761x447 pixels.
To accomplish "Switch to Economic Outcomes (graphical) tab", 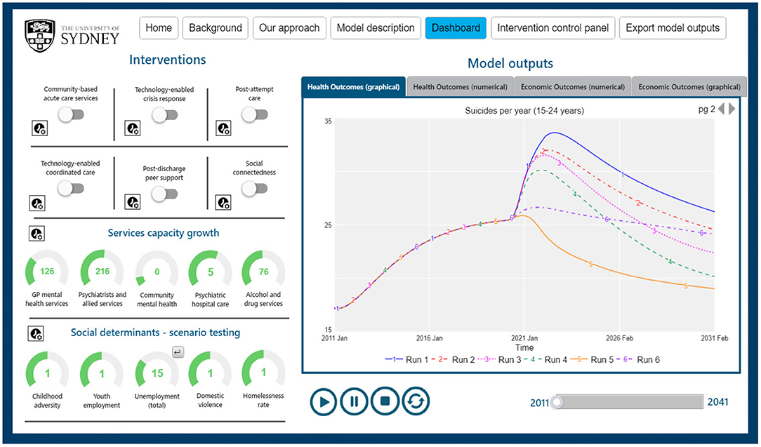I will point(689,87).
